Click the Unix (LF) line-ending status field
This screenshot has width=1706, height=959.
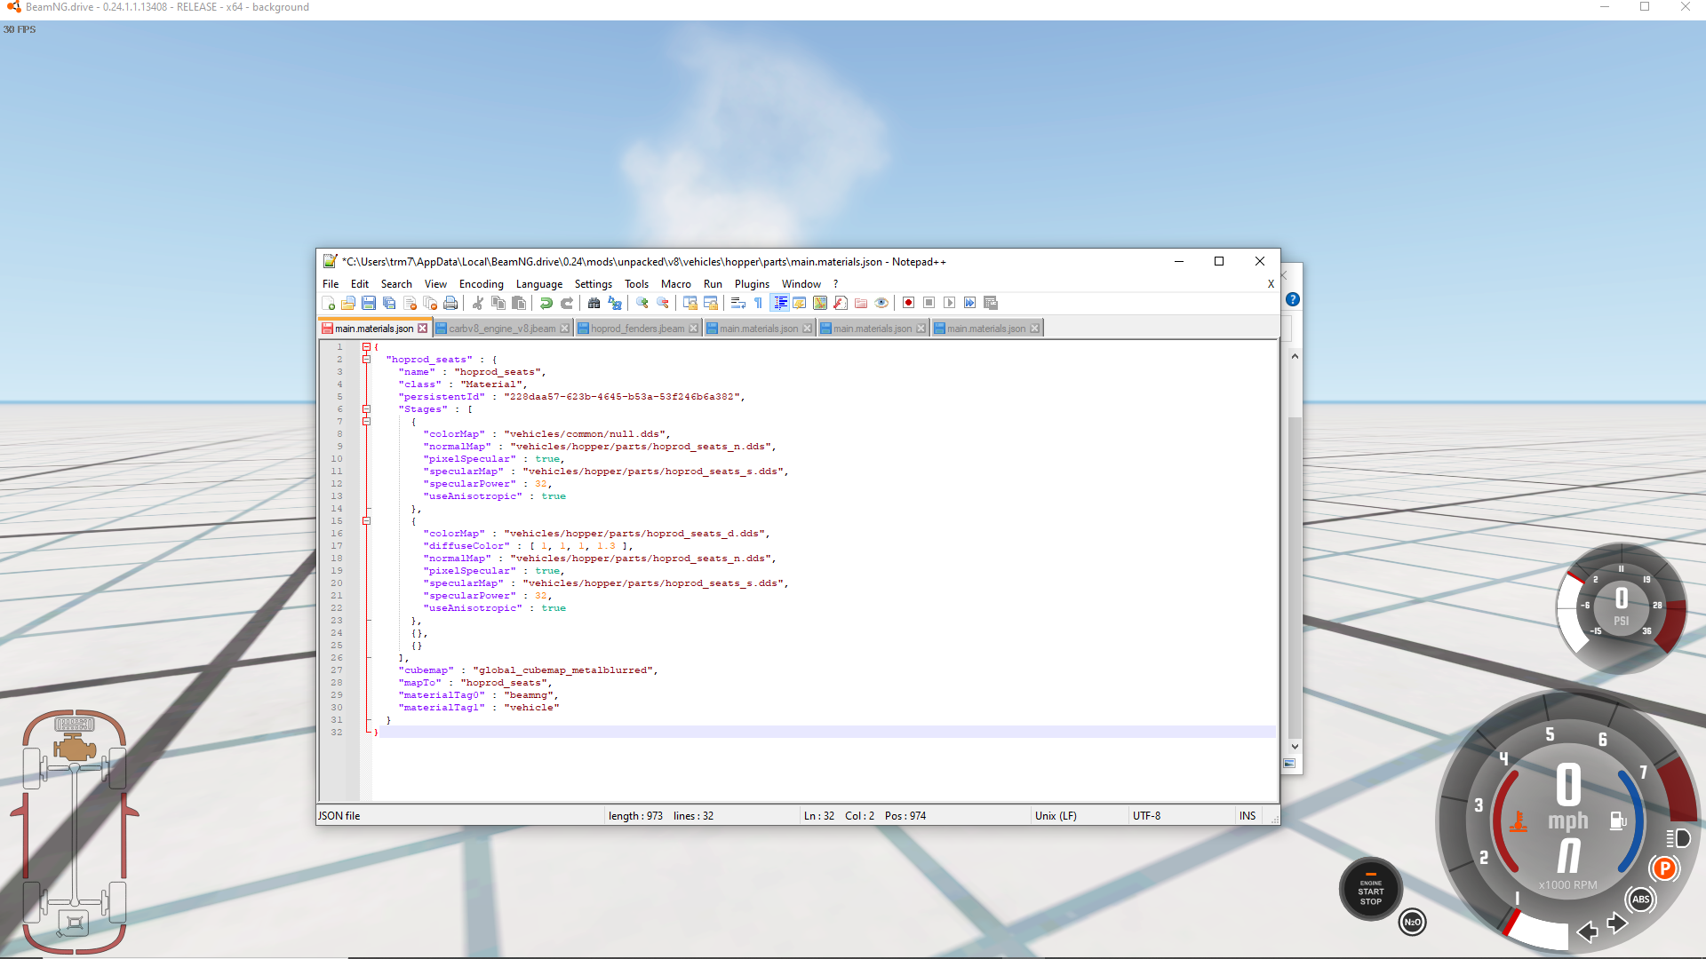tap(1056, 816)
